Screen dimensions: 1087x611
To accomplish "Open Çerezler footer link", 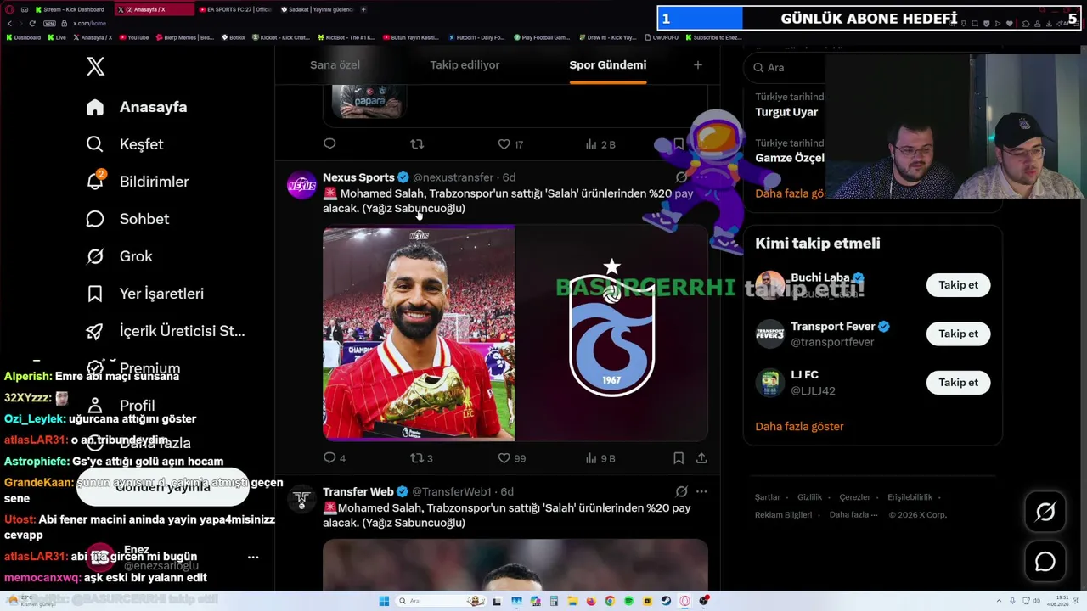I will pos(854,497).
